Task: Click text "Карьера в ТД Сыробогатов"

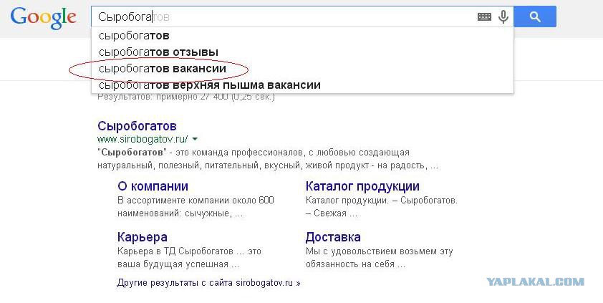Action: point(175,251)
